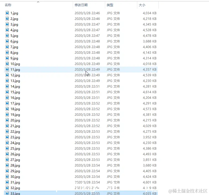
Task: Click the size value 4,275 KB
Action: coord(150,131)
